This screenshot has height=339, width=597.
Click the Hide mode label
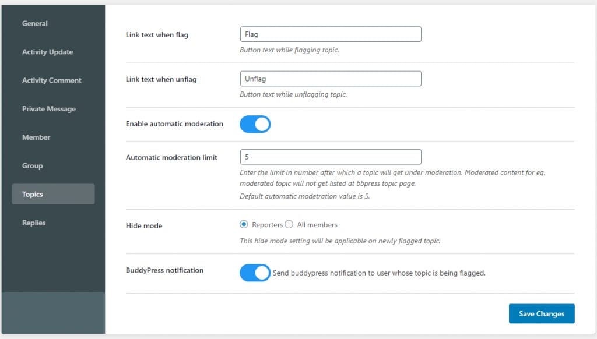(x=144, y=225)
